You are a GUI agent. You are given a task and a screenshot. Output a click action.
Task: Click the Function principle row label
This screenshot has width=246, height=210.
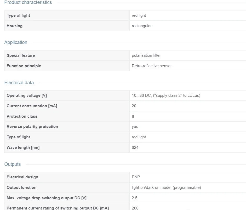click(x=24, y=66)
